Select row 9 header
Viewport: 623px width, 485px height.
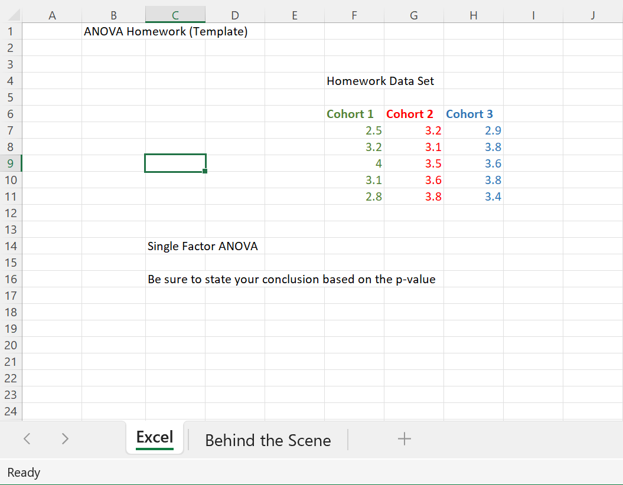coord(11,163)
